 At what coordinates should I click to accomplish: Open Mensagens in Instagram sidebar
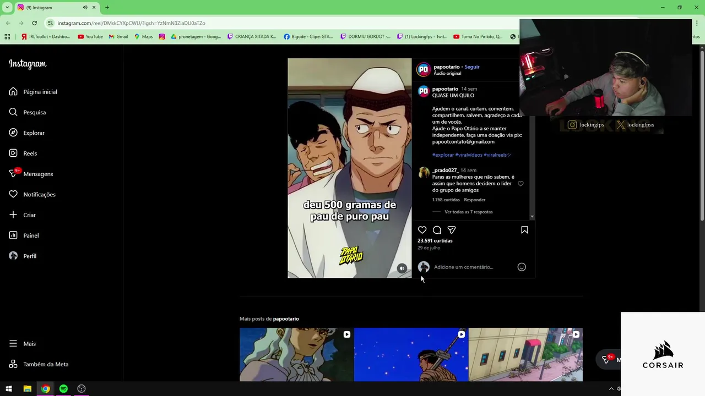31,174
